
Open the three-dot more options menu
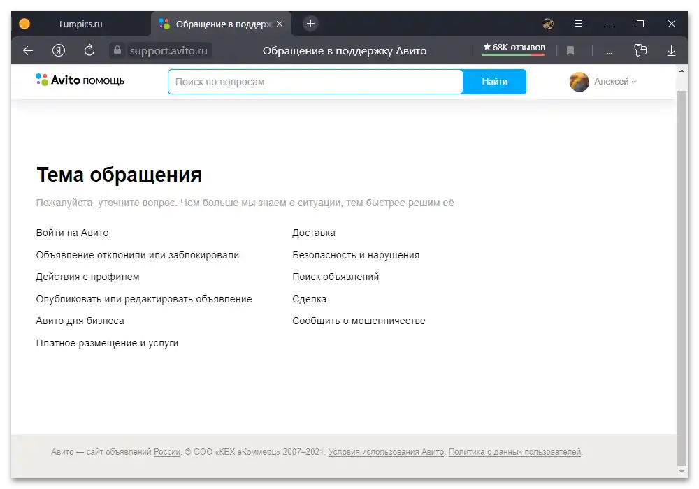(610, 52)
